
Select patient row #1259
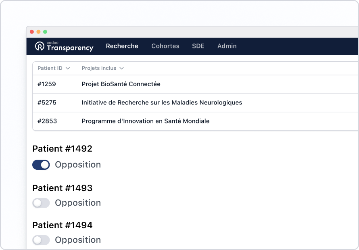tap(47, 84)
